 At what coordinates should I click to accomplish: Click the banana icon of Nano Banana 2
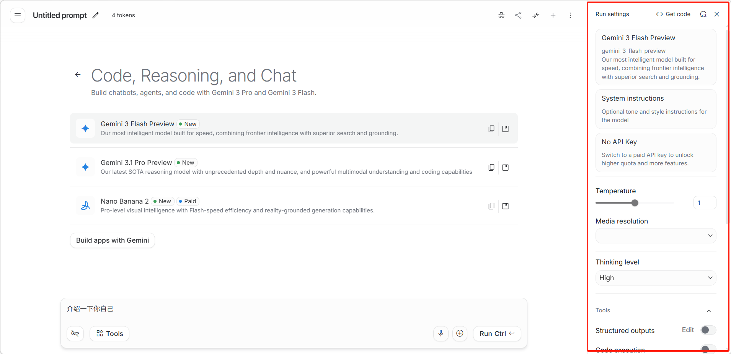[85, 206]
